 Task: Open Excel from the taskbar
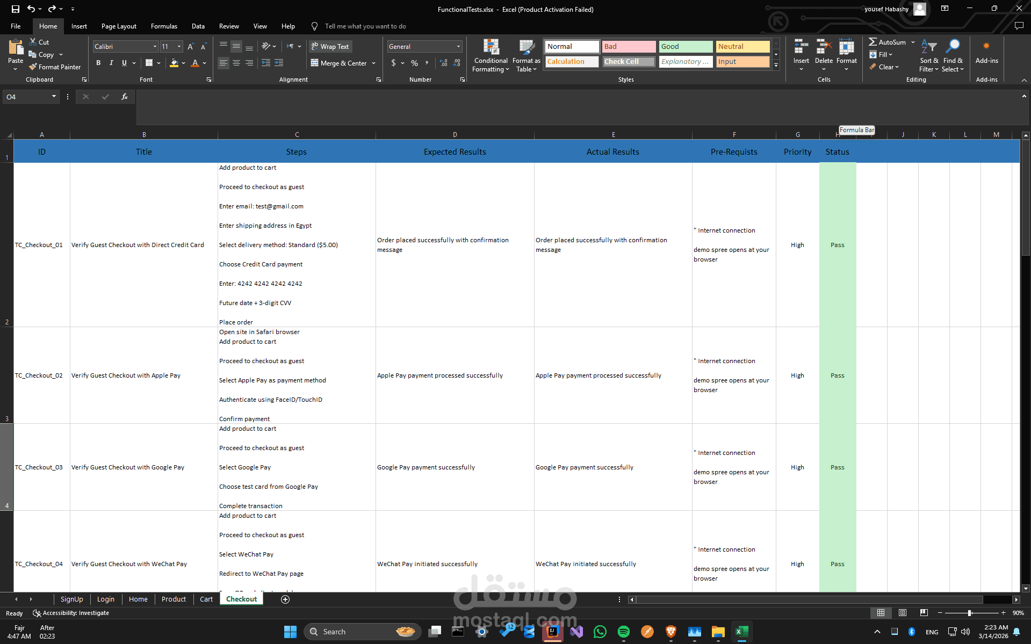742,632
